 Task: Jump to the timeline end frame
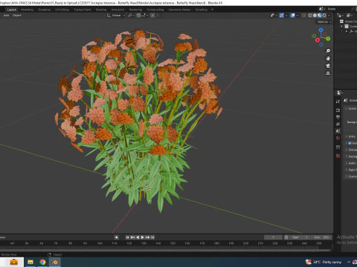point(152,237)
